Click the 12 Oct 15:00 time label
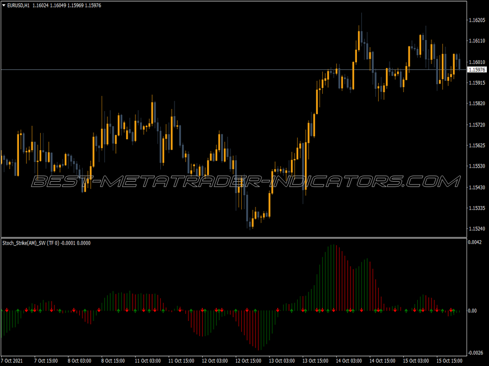Viewport: 489px width, 366px height. pyautogui.click(x=248, y=361)
